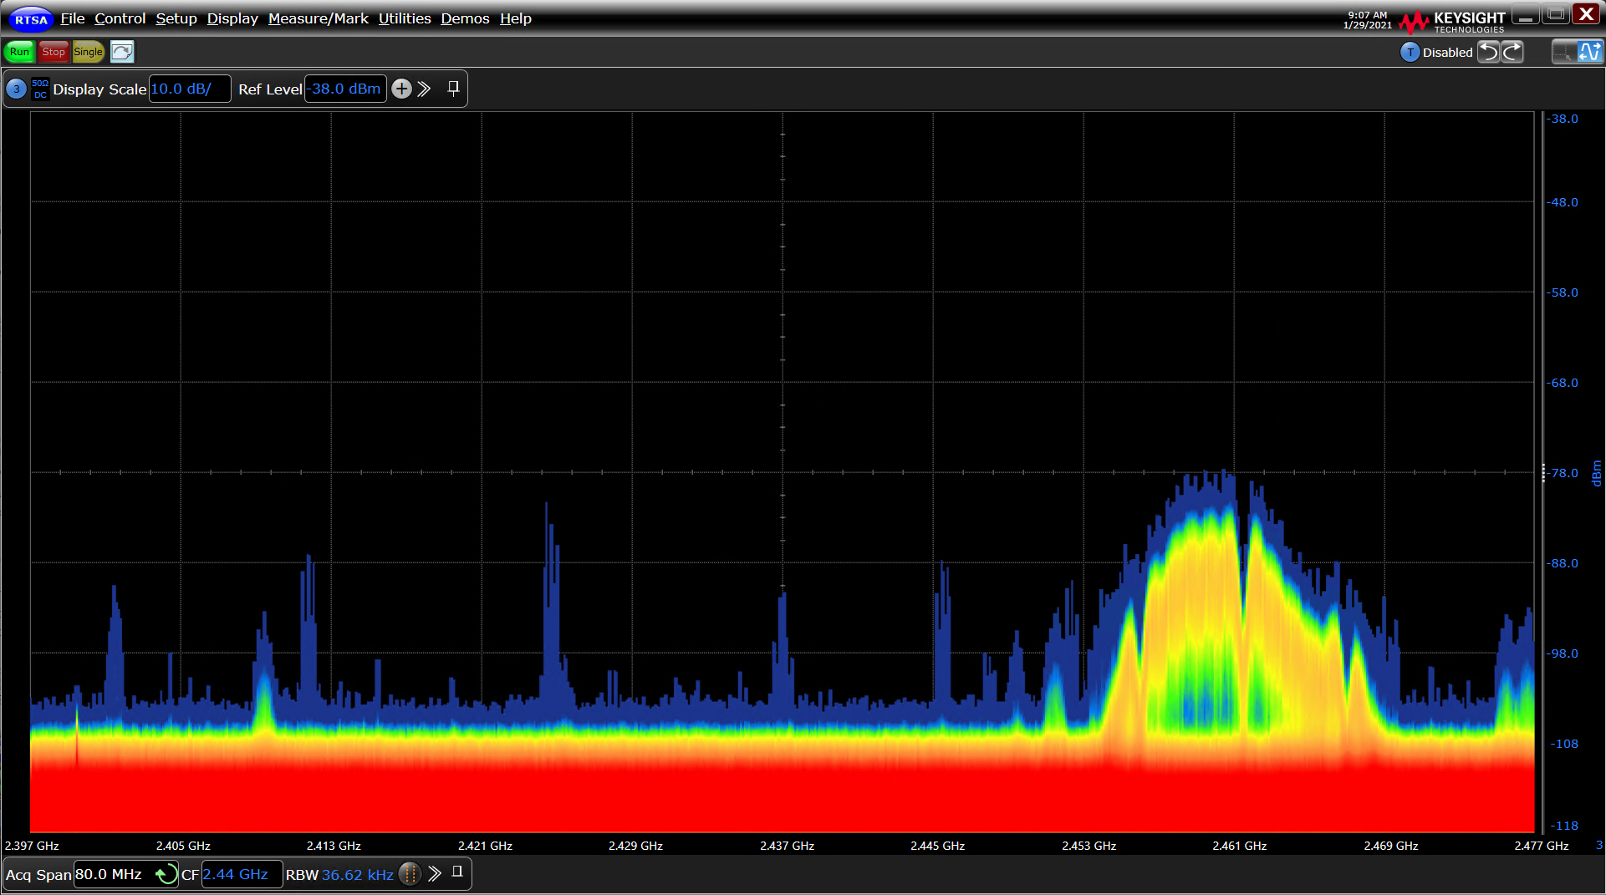Click the reference level marker at -78.0
Screen dimensions: 1606x895
[x=1543, y=473]
